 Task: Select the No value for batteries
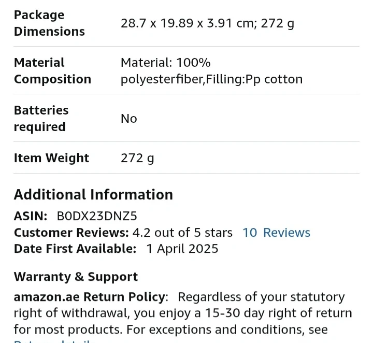click(128, 119)
